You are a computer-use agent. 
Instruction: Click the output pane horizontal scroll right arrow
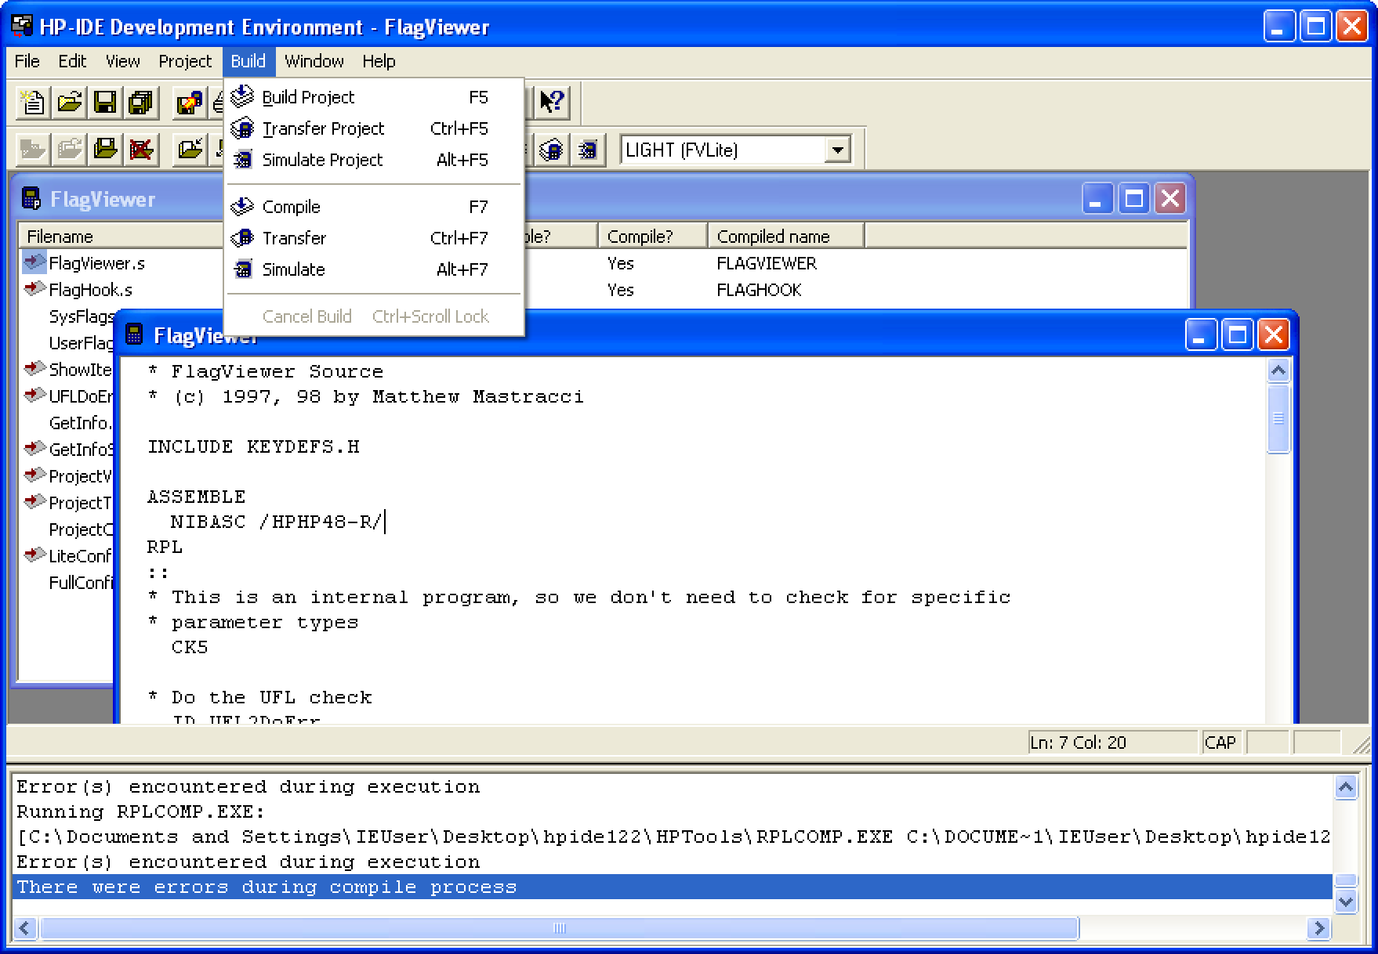click(x=1319, y=928)
